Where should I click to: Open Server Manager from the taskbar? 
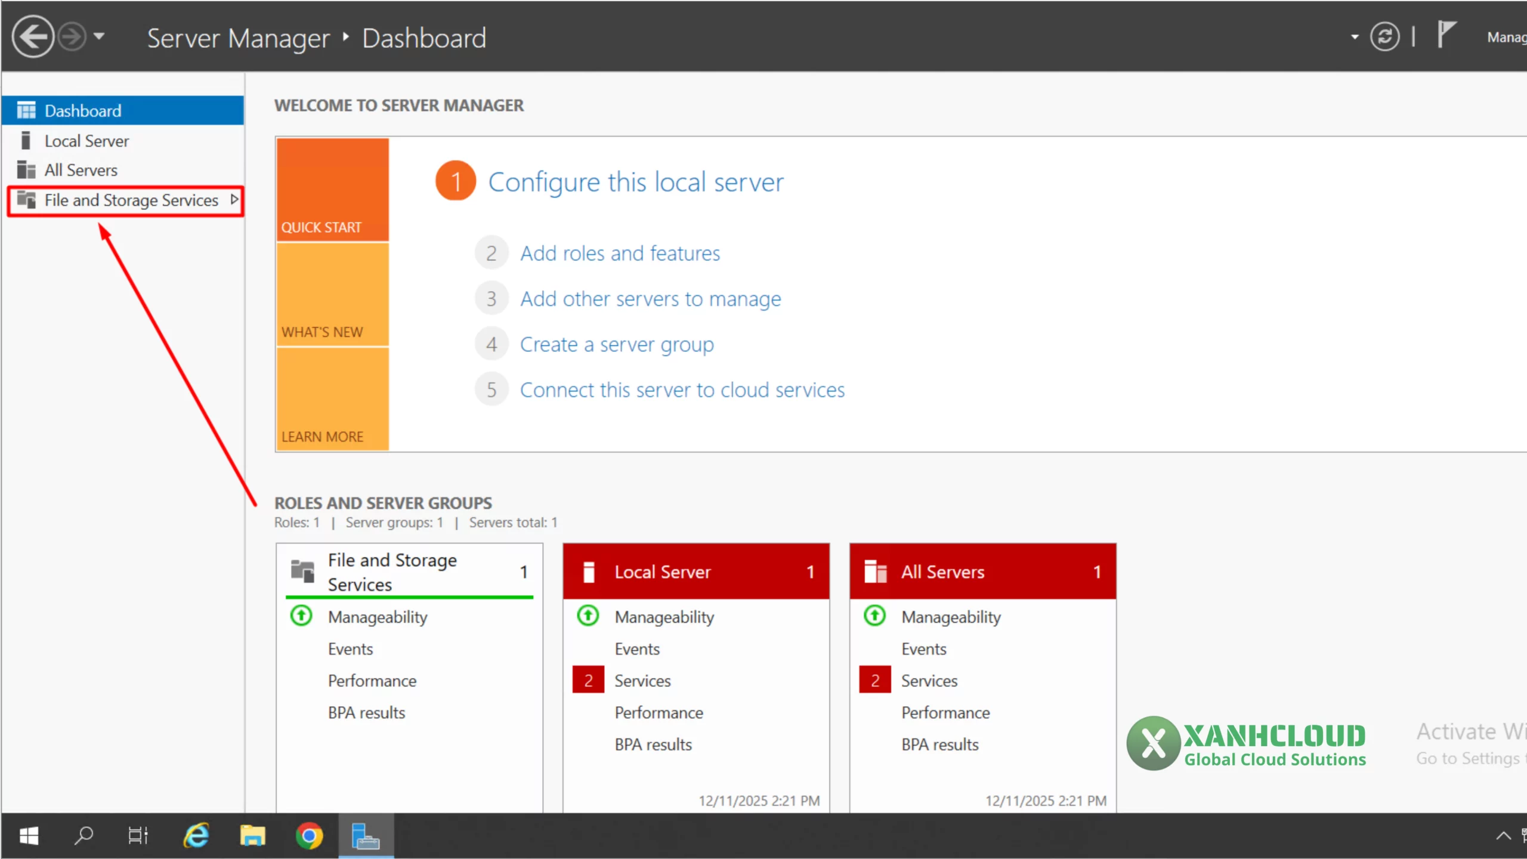[x=366, y=835]
